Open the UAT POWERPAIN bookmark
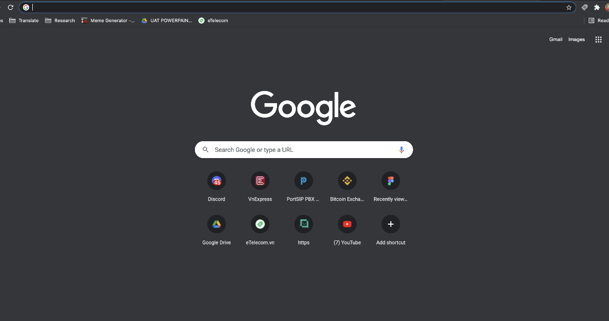The image size is (609, 321). [x=166, y=21]
